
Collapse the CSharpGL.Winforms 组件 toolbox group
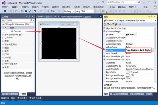(x=3, y=24)
